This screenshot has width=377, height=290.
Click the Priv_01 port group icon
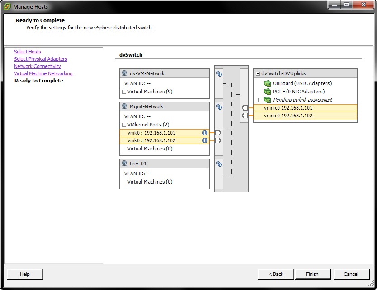pyautogui.click(x=124, y=164)
